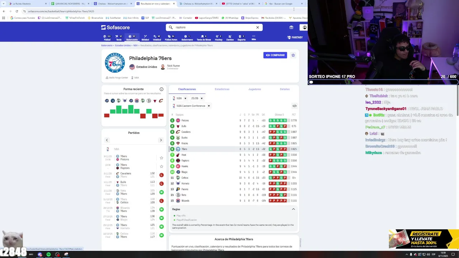
Task: Favorite the 76ers vs Pistons match
Action: tap(161, 158)
